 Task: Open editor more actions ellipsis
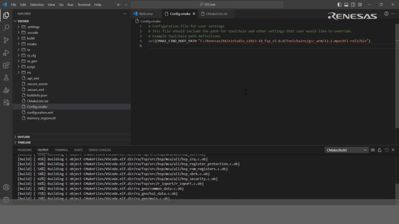393,14
